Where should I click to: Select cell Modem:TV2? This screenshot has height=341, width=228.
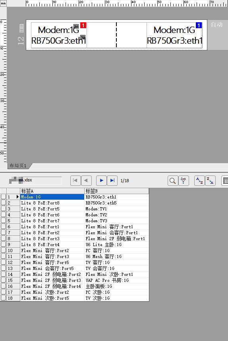click(x=116, y=215)
